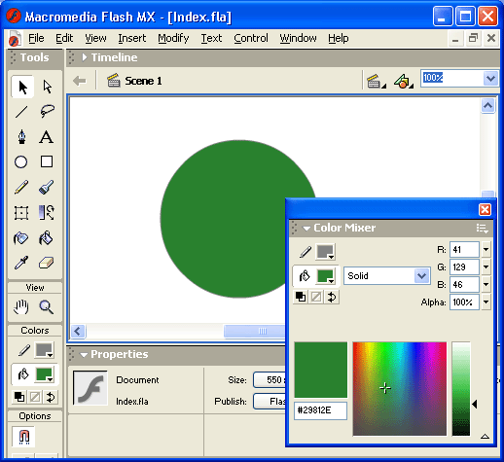Click Swap Colors button in Tools panel
The image size is (504, 462).
point(51,397)
